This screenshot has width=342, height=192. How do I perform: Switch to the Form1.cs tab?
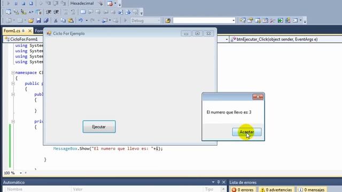(x=12, y=31)
